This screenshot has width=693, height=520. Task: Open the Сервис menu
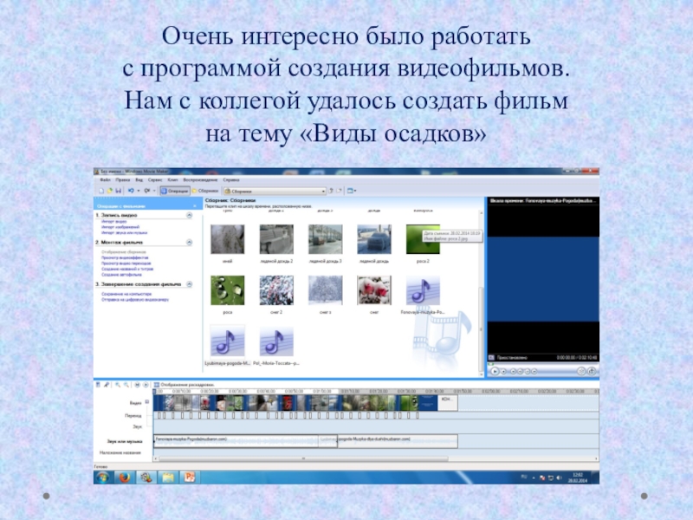click(155, 180)
